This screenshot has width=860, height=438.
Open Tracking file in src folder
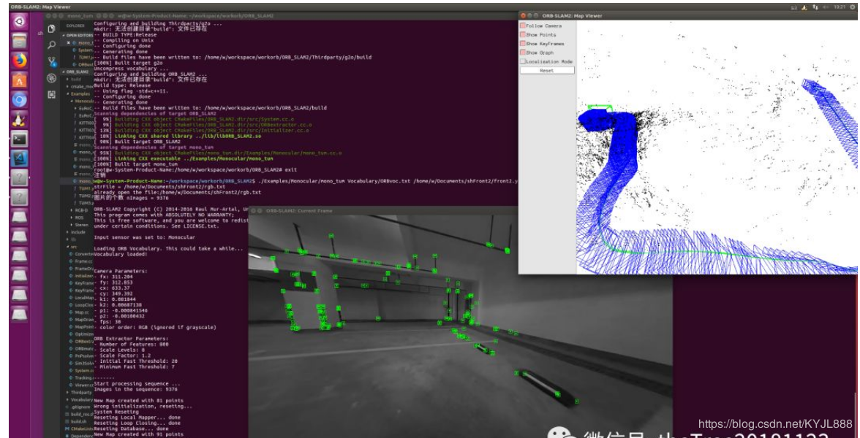[x=81, y=378]
